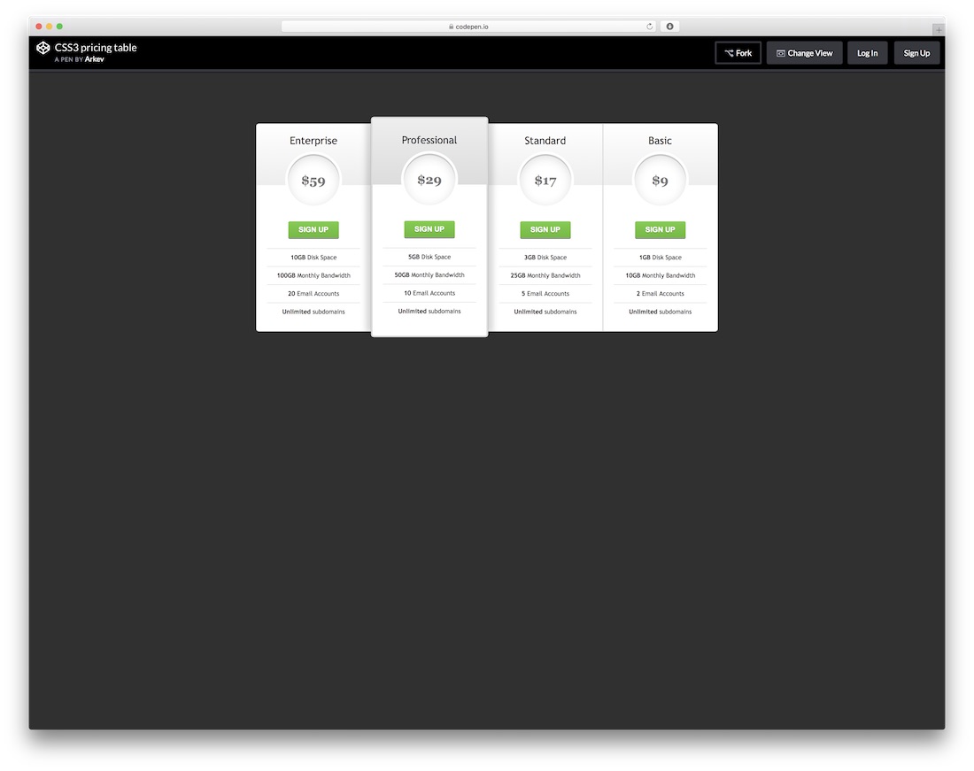Select the Professional plan heading
The height and width of the screenshot is (771, 974).
coord(429,140)
